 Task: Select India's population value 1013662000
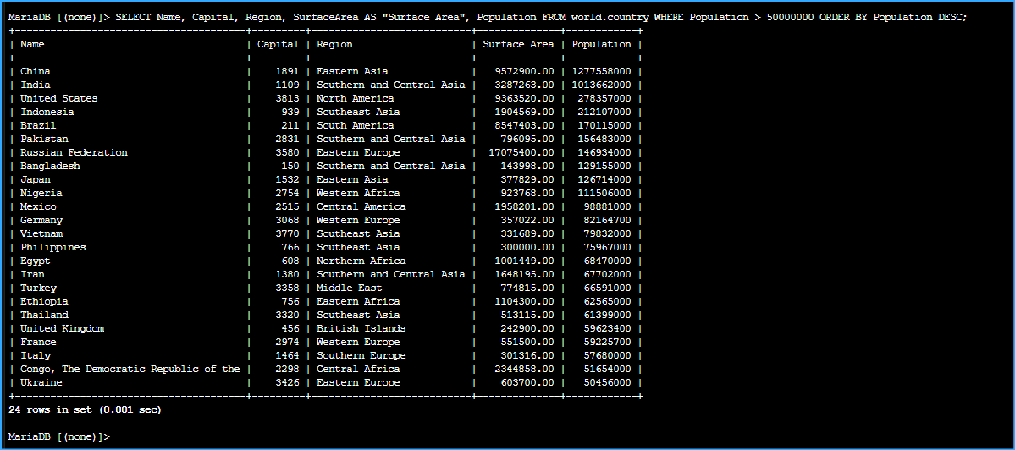tap(601, 85)
